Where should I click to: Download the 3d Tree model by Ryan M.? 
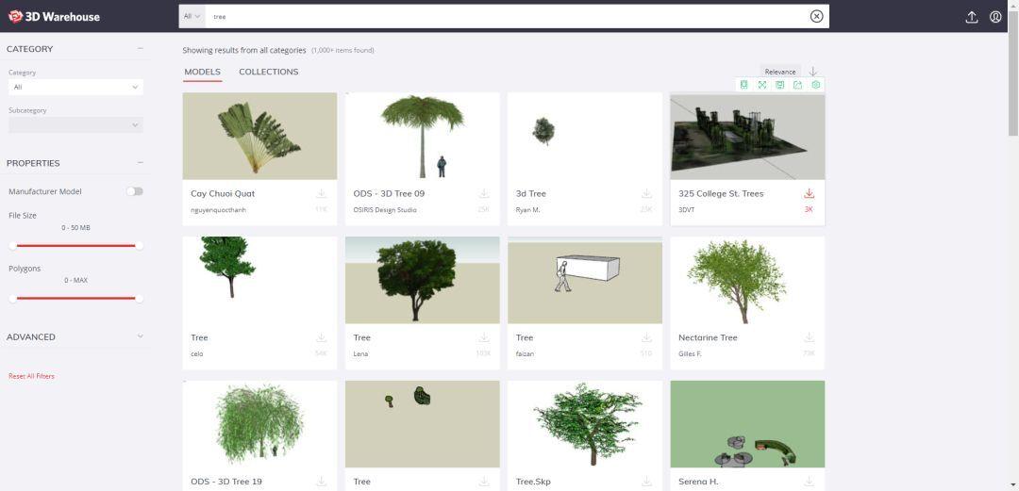pos(646,193)
